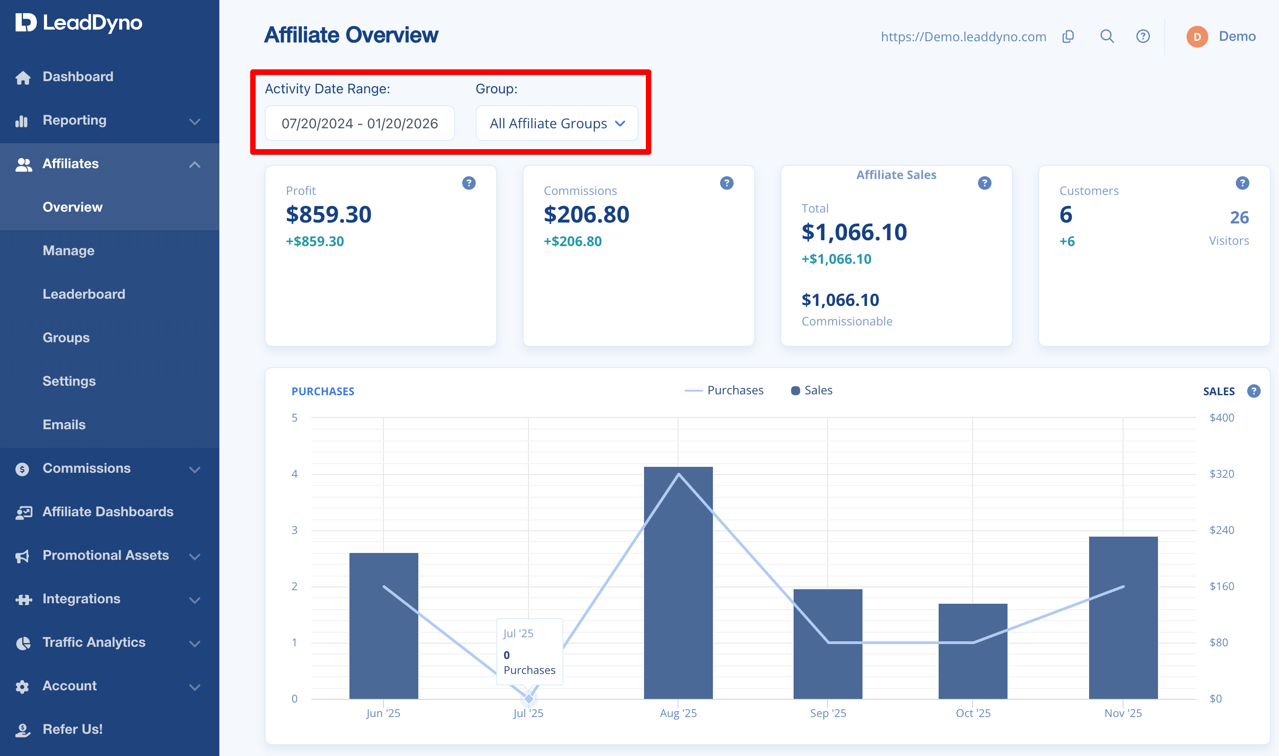This screenshot has height=756, width=1279.
Task: Click the 26 Visitors count
Action: tap(1239, 218)
